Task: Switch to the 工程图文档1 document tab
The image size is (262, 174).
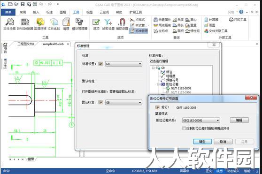Action: tap(25, 44)
